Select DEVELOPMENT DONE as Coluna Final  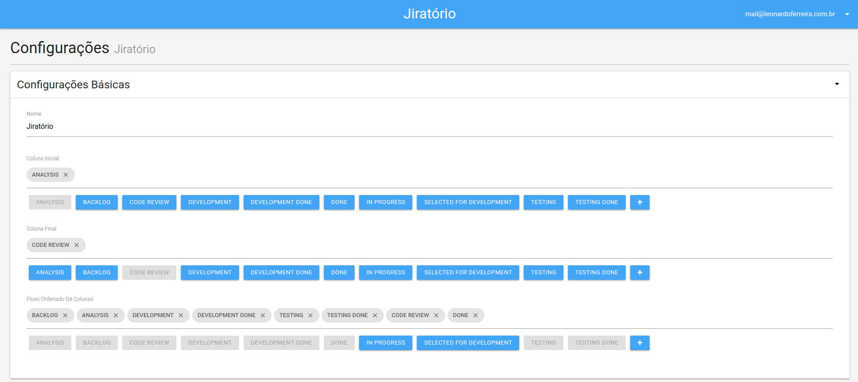click(x=281, y=273)
